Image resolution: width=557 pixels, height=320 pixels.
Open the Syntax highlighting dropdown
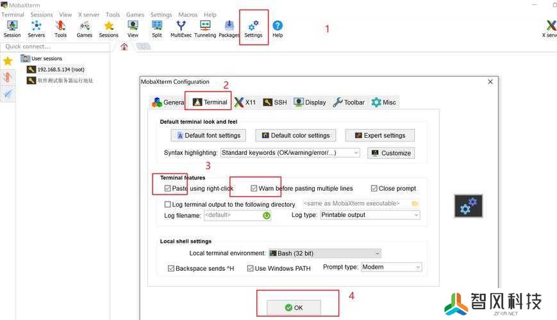click(x=290, y=152)
